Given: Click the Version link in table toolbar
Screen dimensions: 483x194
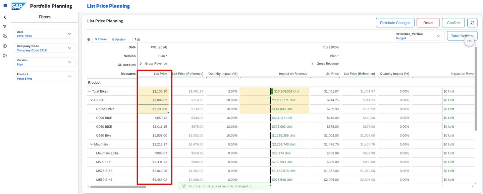Looking at the screenshot, I should 118,39.
